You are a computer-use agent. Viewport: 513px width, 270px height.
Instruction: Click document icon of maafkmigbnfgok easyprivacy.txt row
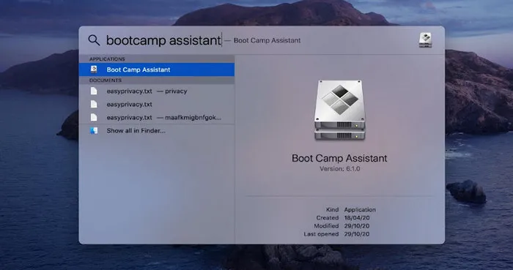94,117
